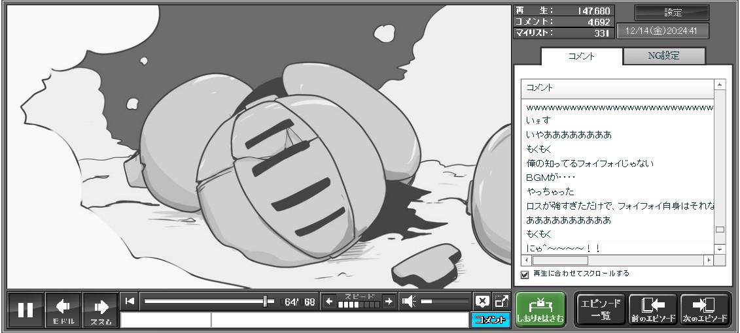Image resolution: width=740 pixels, height=333 pixels.
Task: Click the ススム forward-arrow button
Action: pyautogui.click(x=101, y=309)
